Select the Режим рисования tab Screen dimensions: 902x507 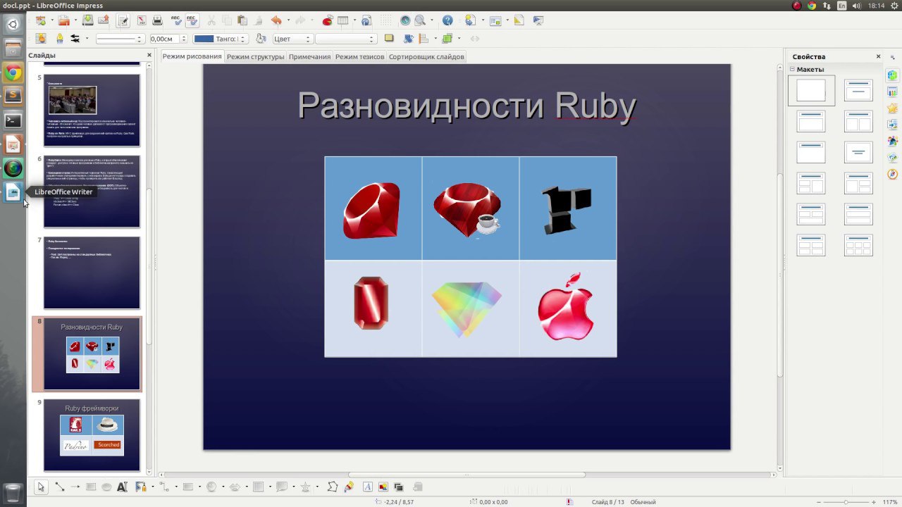[192, 56]
